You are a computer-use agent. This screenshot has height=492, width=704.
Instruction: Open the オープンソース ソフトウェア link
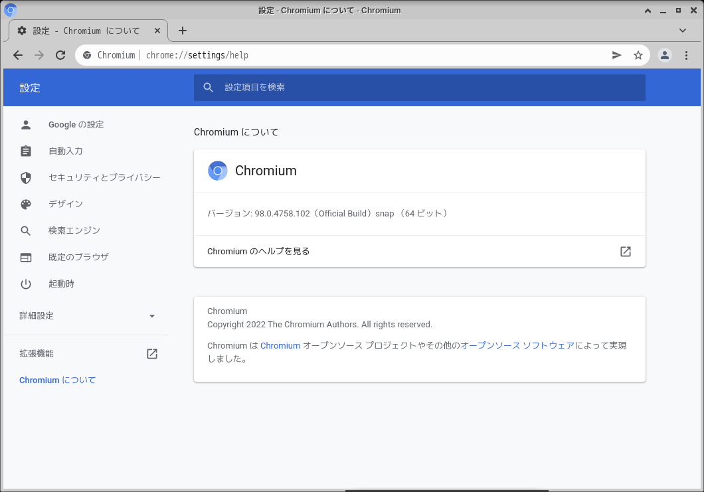(517, 346)
